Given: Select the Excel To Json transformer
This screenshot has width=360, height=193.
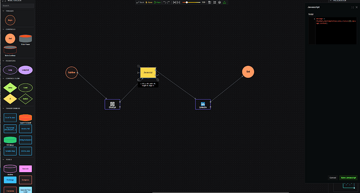Looking at the screenshot, I should [10, 117].
